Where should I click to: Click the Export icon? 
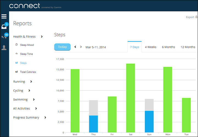[x=196, y=17]
